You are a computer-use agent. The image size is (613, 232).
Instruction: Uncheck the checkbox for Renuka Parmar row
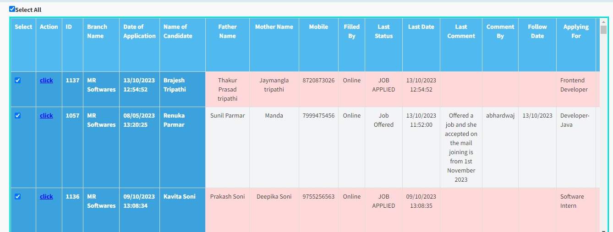[18, 116]
